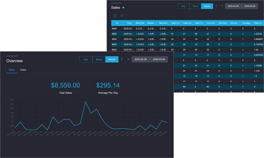Select Week range in Overview panel
The width and height of the screenshot is (264, 158).
(99, 59)
